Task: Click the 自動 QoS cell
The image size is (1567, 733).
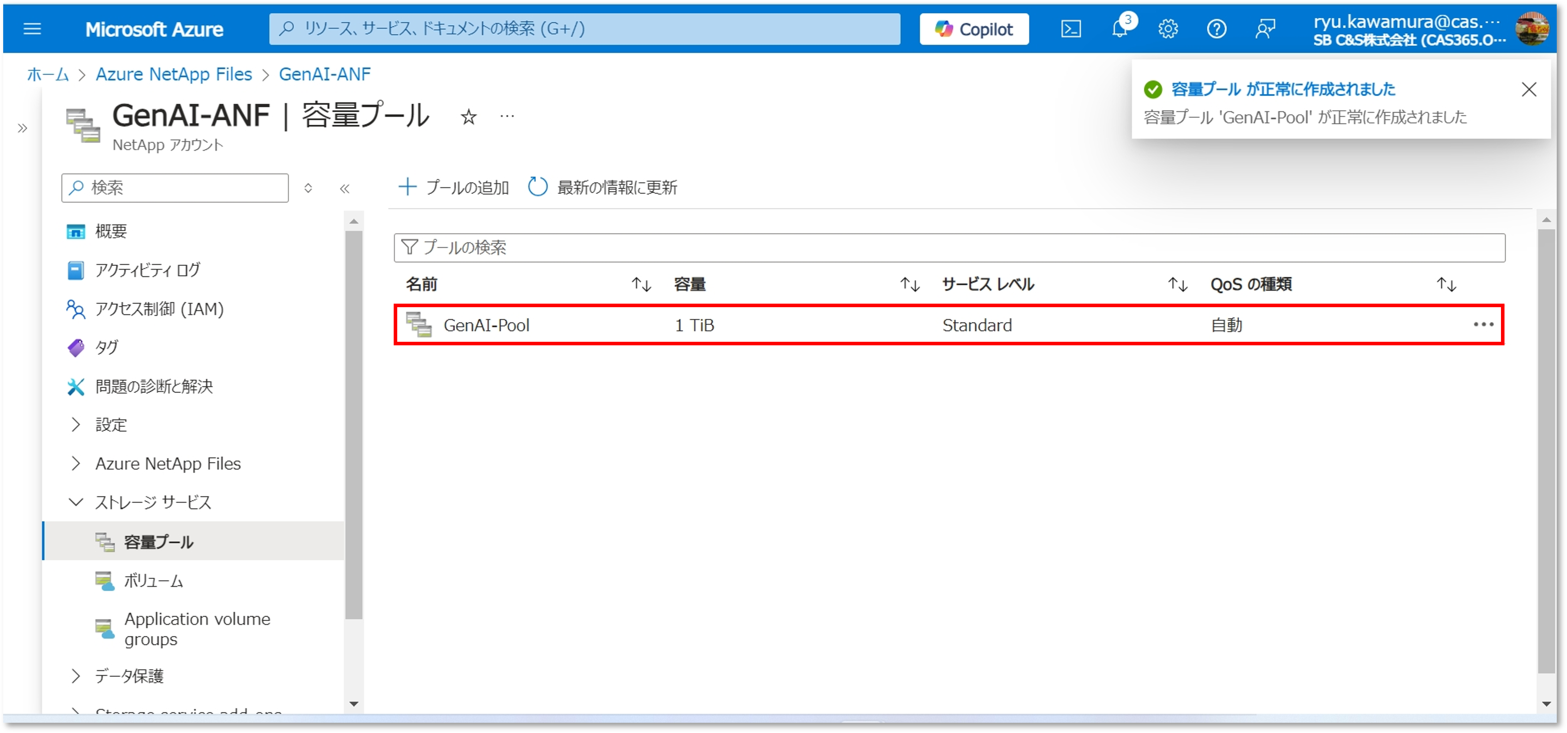Action: click(1226, 326)
